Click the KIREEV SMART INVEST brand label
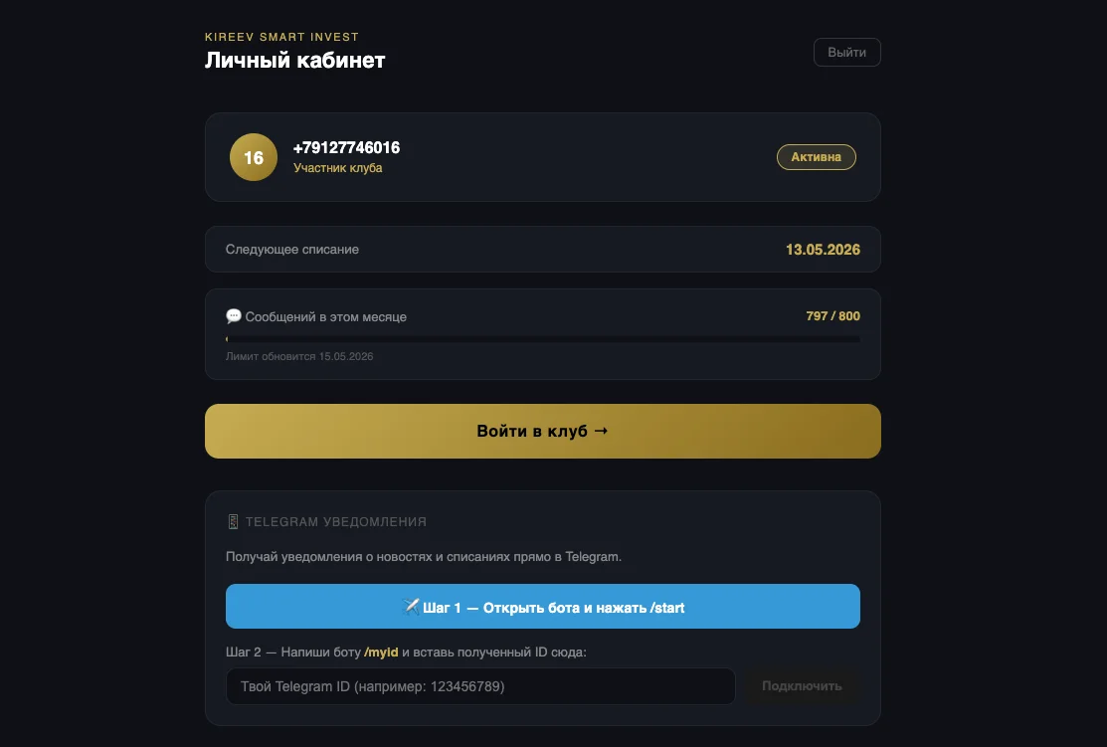1107x747 pixels. click(281, 37)
